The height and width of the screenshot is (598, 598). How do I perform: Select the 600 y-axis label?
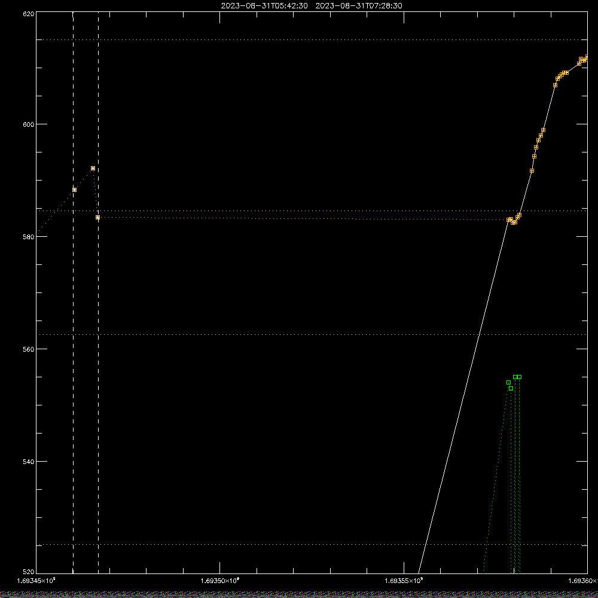point(29,124)
